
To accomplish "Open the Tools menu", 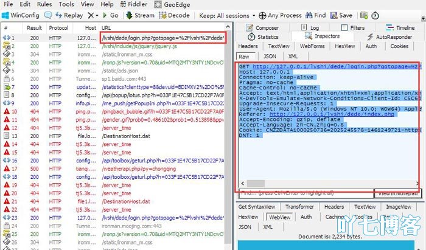I will pyautogui.click(x=66, y=4).
